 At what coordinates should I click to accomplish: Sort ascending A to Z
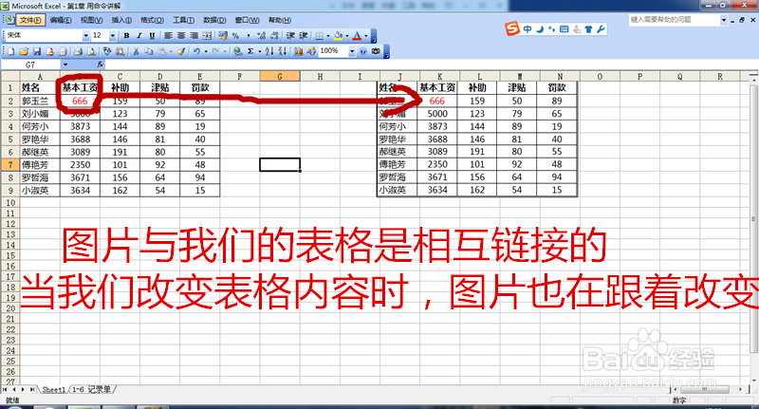[269, 51]
